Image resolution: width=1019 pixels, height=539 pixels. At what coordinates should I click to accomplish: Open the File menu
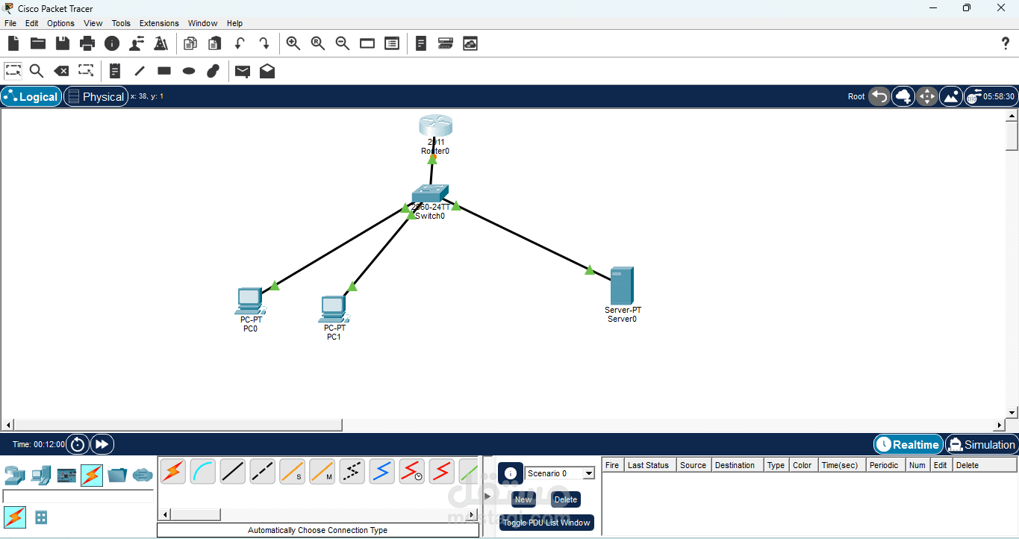click(10, 23)
